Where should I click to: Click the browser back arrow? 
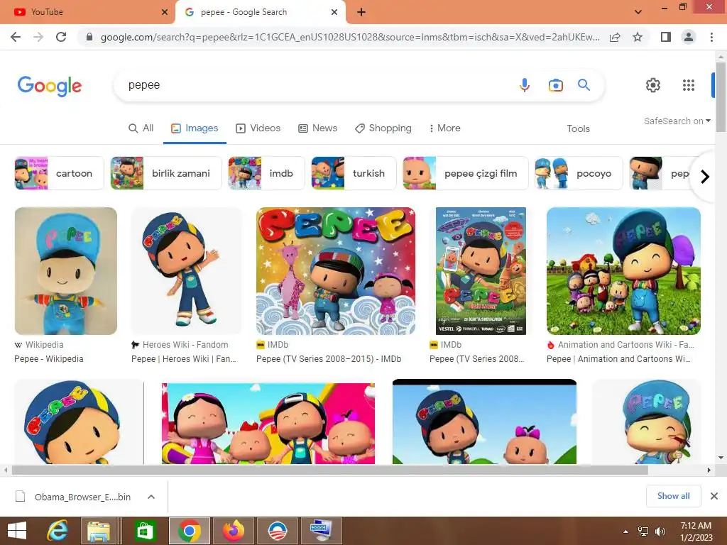tap(16, 37)
